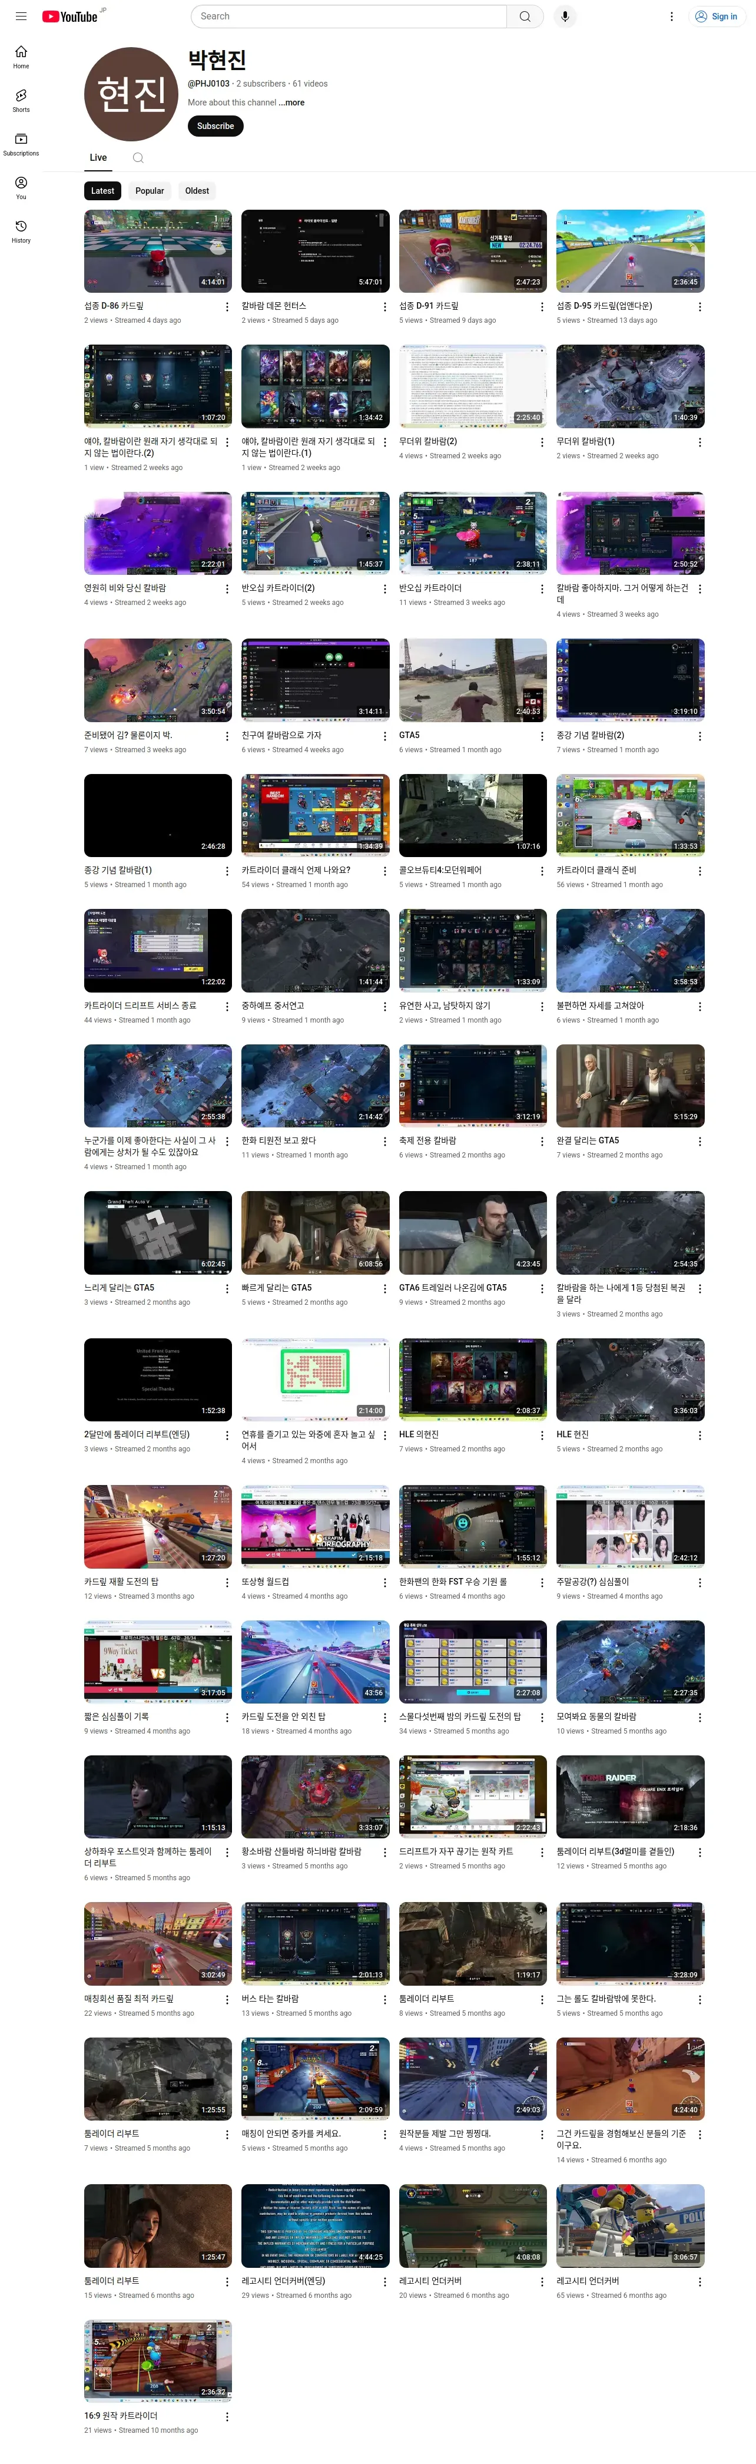Switch to the Live tab
Viewport: 756px width, 2464px height.
coord(98,158)
